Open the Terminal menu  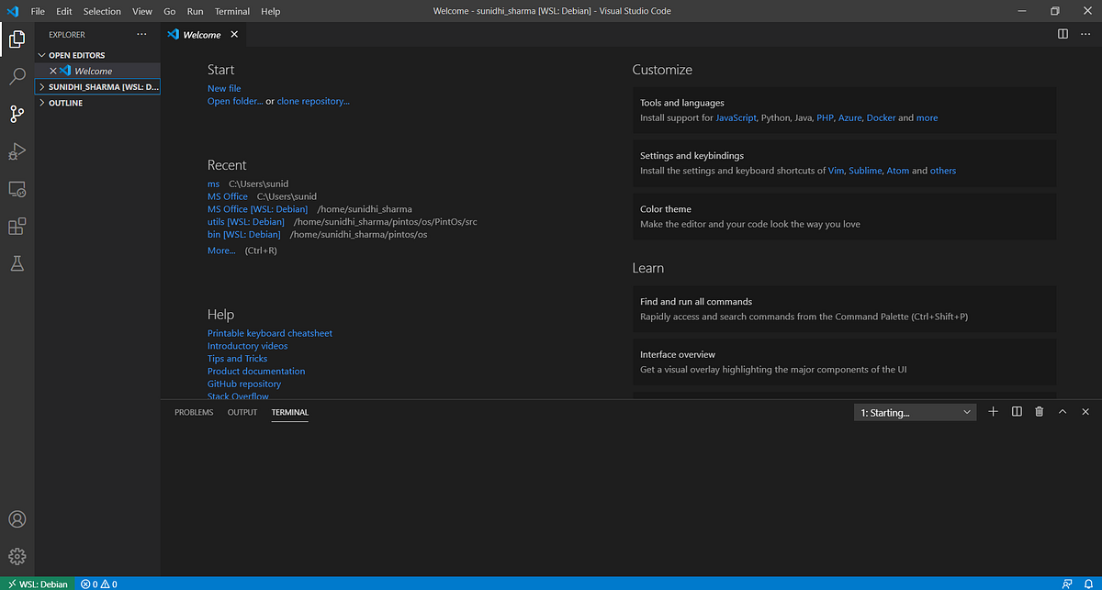point(231,11)
